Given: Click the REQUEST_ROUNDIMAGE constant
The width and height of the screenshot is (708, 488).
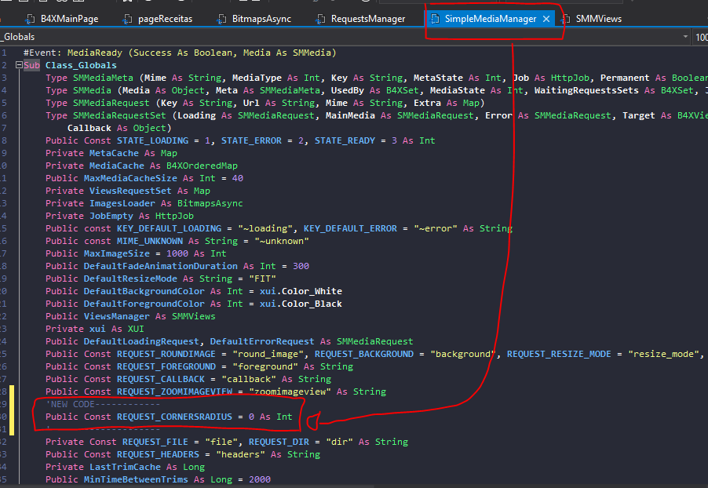Looking at the screenshot, I should pyautogui.click(x=166, y=354).
